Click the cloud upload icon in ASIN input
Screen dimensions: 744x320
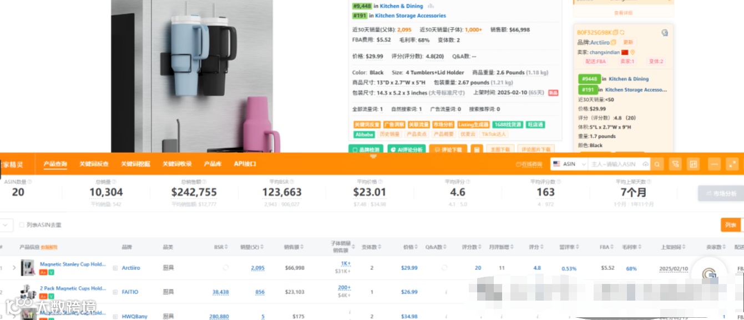pos(646,164)
